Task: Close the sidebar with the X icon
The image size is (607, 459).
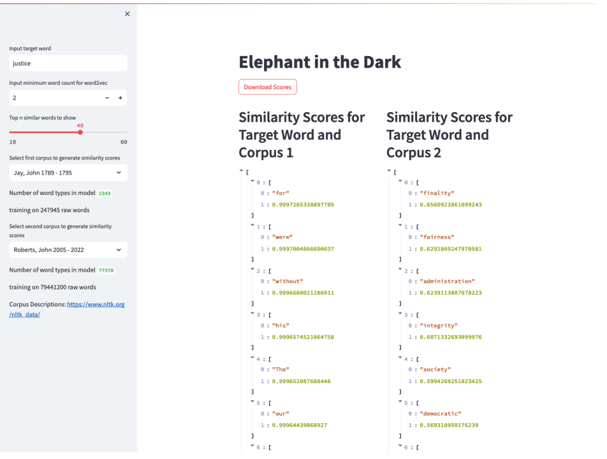Action: 127,14
